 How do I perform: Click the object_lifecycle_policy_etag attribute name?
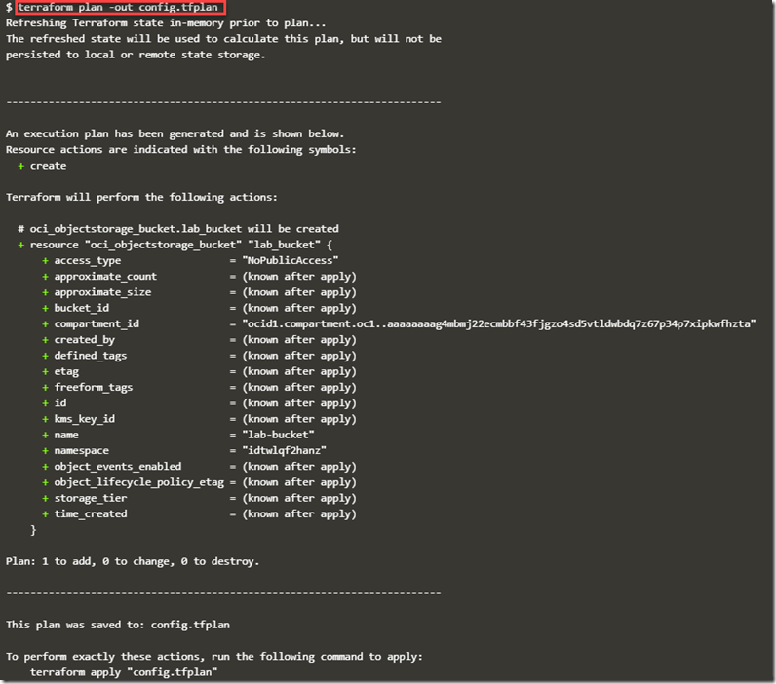click(139, 482)
